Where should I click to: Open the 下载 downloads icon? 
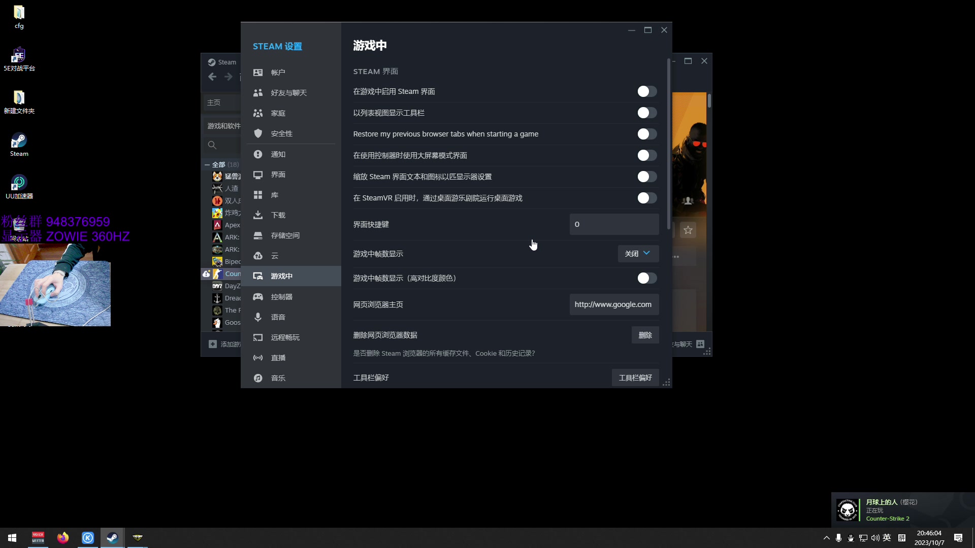tap(258, 215)
